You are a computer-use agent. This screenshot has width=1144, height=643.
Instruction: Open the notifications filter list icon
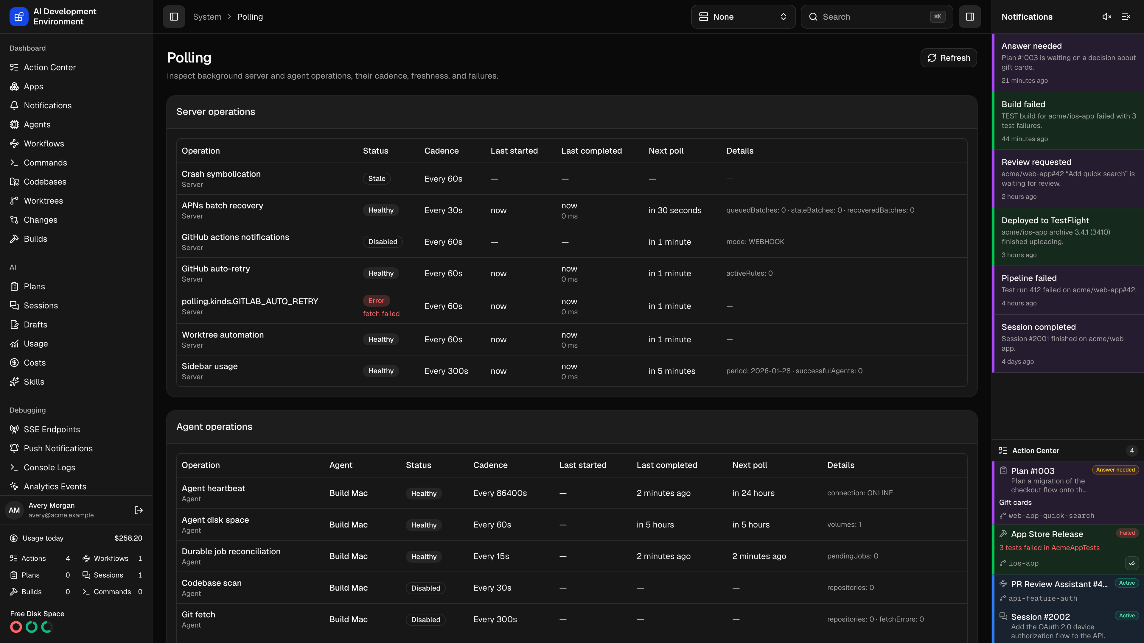click(1126, 17)
